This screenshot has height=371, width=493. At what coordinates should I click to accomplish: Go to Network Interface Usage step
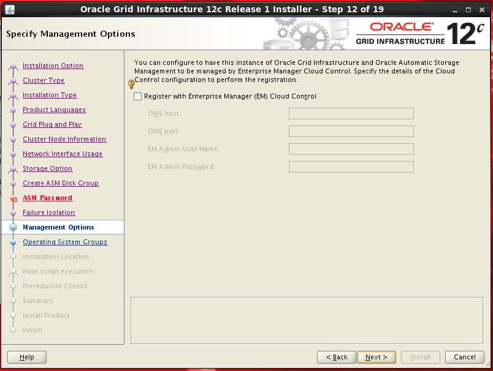pos(63,154)
